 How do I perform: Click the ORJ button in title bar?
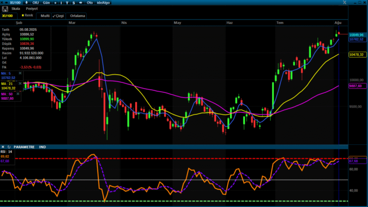click(36, 3)
